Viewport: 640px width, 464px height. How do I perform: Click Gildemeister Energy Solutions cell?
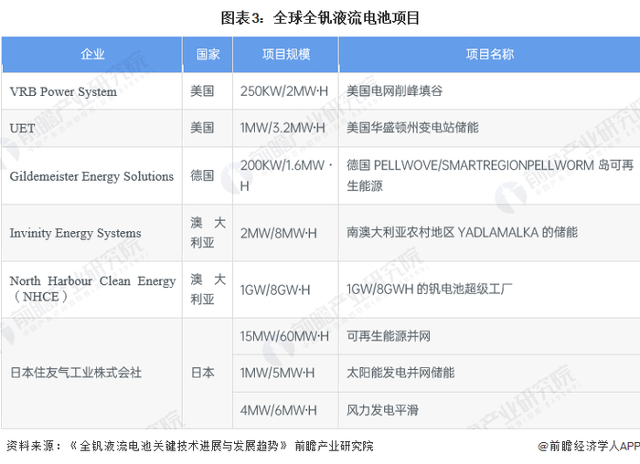(x=91, y=176)
